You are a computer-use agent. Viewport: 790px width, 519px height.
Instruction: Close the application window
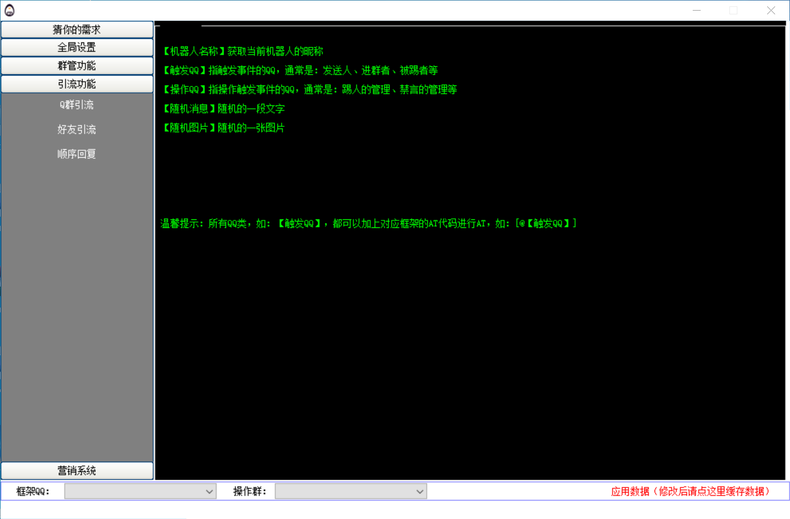tap(771, 11)
